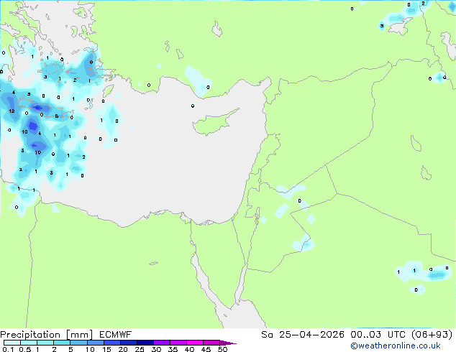Viewport: 456px width, 352px height.
Task: Select the legend swatch between 1 and 2
Action: click(45, 343)
